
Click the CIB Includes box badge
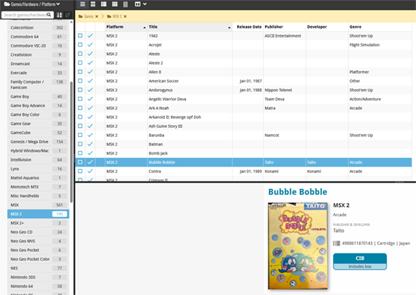coord(359,261)
